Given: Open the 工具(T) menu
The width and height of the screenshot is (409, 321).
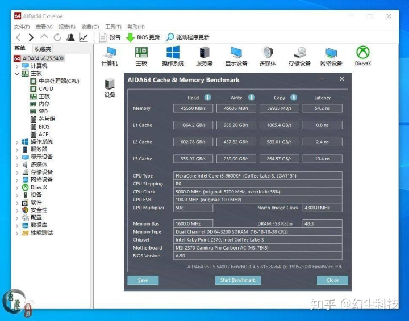Looking at the screenshot, I should 113,27.
